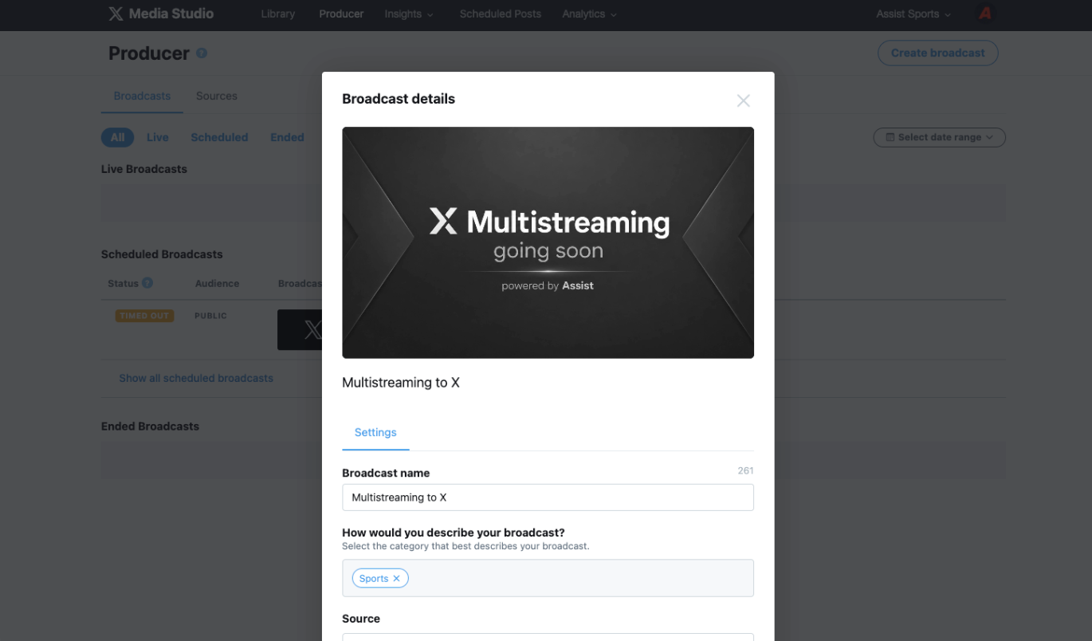This screenshot has width=1092, height=641.
Task: Close the Broadcast details dialog
Action: click(743, 100)
